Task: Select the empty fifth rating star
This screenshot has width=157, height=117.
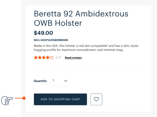Action: [x=52, y=57]
